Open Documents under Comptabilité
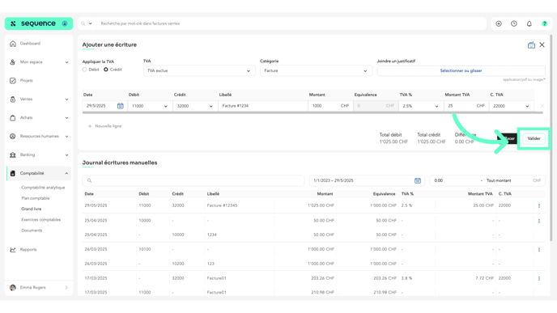557x313 pixels. (32, 231)
